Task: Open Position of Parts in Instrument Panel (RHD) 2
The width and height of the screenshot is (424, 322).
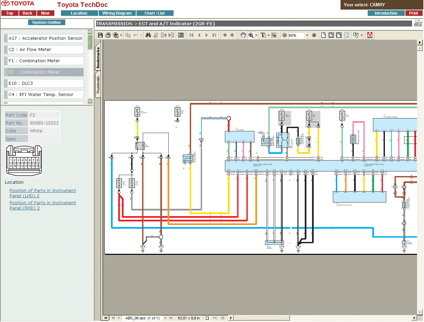Action: pos(43,205)
